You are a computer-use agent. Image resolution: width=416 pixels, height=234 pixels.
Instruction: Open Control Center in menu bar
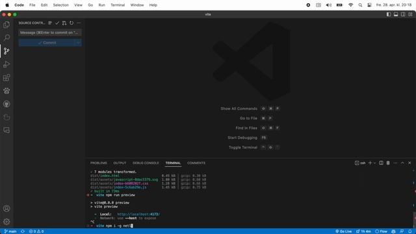369,5
